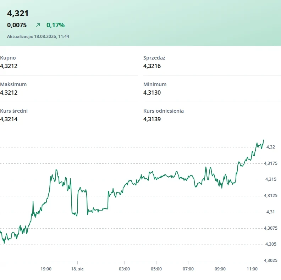This screenshot has height=280, width=281.
Task: Click the 4,305 price axis label
Action: (x=271, y=244)
